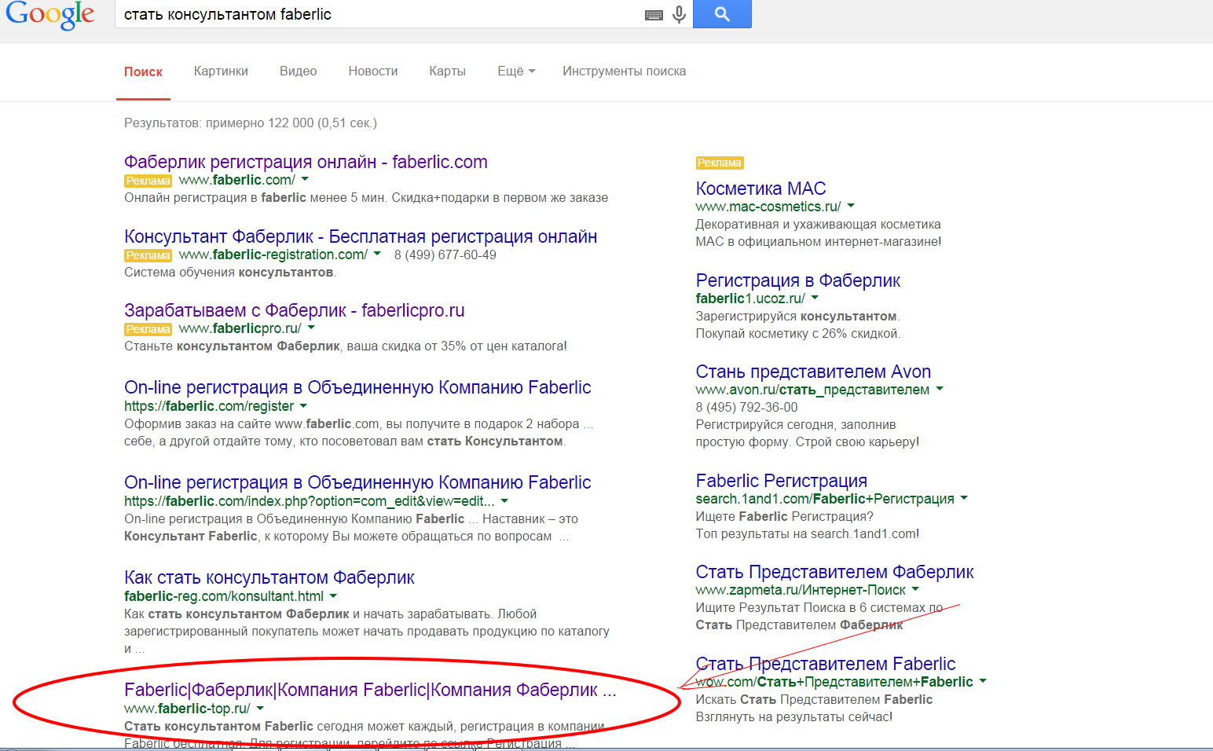Open Зарабатываем с Фаберлик ad link
The width and height of the screenshot is (1213, 751).
(294, 310)
